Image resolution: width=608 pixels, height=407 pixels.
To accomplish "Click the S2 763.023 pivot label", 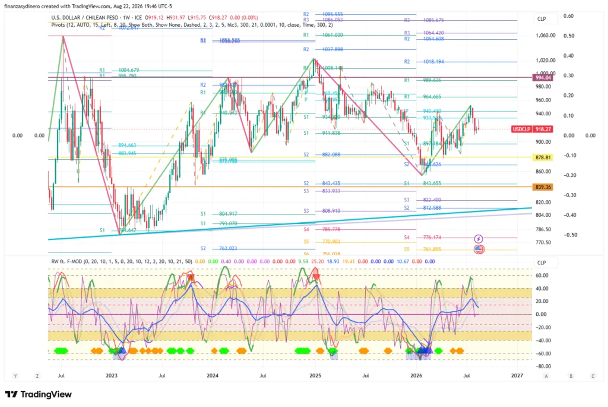I will (x=218, y=248).
